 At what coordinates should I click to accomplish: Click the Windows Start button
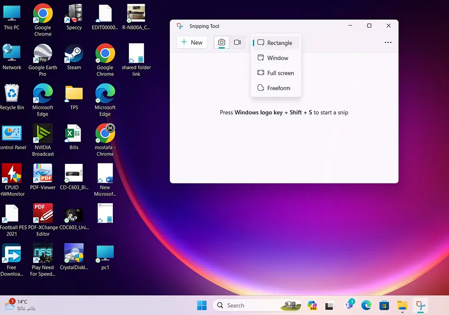(x=202, y=305)
